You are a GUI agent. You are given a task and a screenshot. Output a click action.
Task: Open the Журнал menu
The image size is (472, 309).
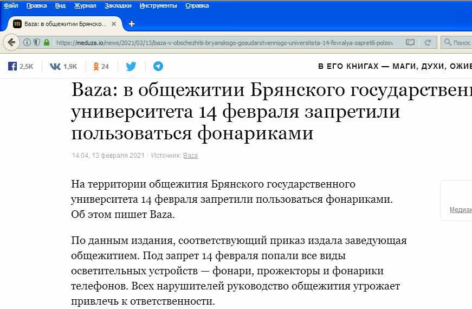tap(85, 5)
